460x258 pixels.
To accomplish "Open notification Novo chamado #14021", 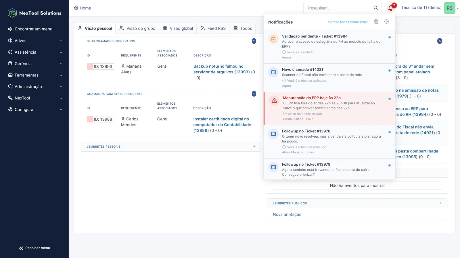I will click(329, 78).
